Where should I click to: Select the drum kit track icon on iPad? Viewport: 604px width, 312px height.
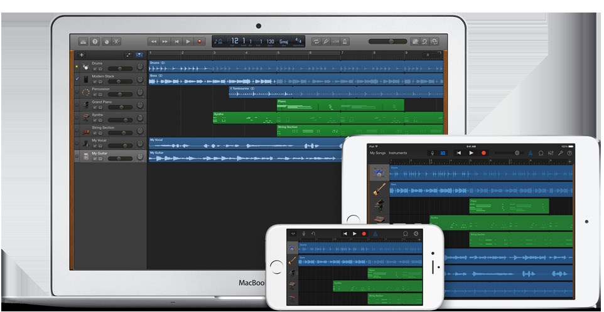pyautogui.click(x=379, y=173)
